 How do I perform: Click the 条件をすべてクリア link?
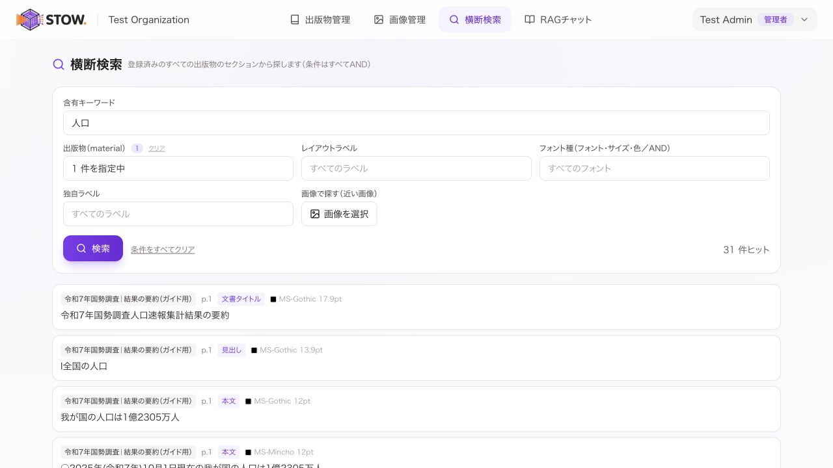coord(163,250)
